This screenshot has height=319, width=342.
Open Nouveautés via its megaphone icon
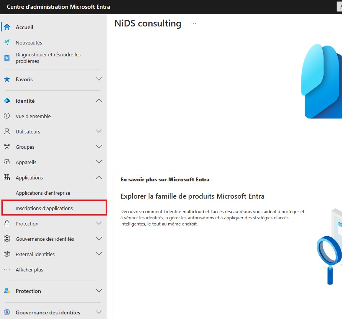point(7,42)
